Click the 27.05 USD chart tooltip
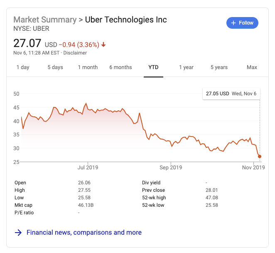The height and width of the screenshot is (253, 275). [231, 94]
